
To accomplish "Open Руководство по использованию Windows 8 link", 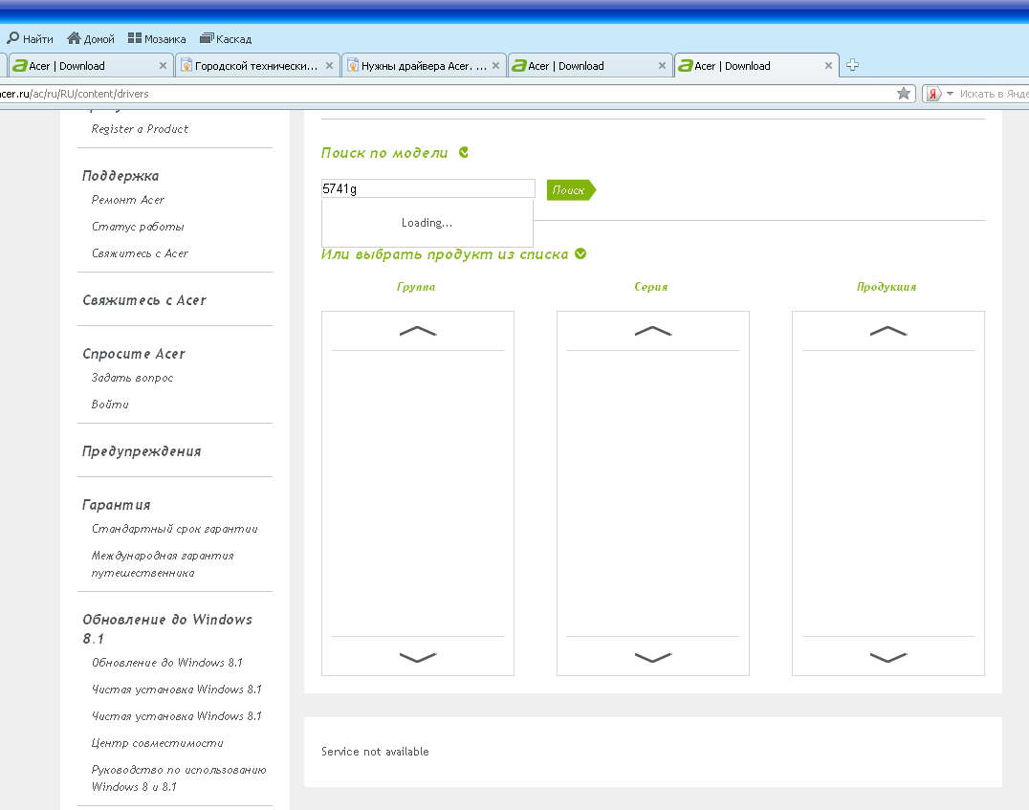I will 179,777.
